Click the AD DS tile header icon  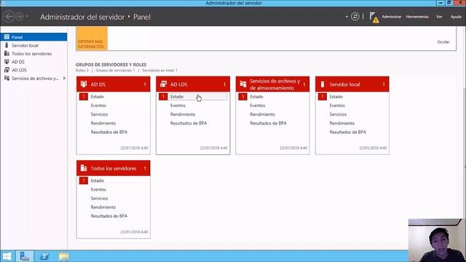click(x=84, y=84)
